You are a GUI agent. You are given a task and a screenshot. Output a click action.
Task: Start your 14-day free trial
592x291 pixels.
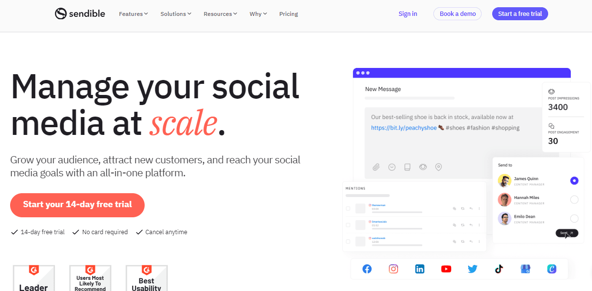[77, 205]
